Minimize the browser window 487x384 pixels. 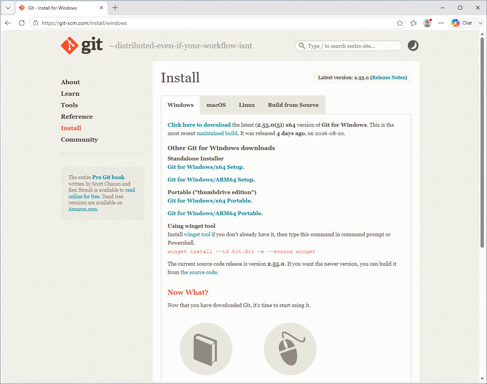[443, 8]
